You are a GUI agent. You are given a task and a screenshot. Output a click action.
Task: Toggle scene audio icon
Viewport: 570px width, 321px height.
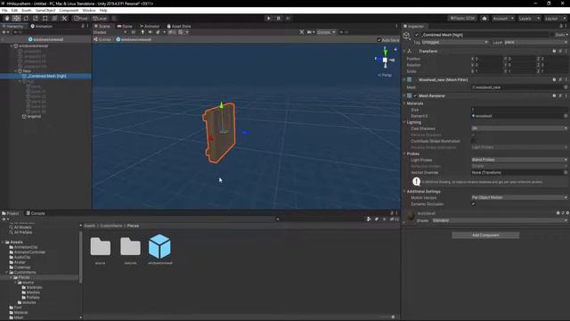[150, 32]
